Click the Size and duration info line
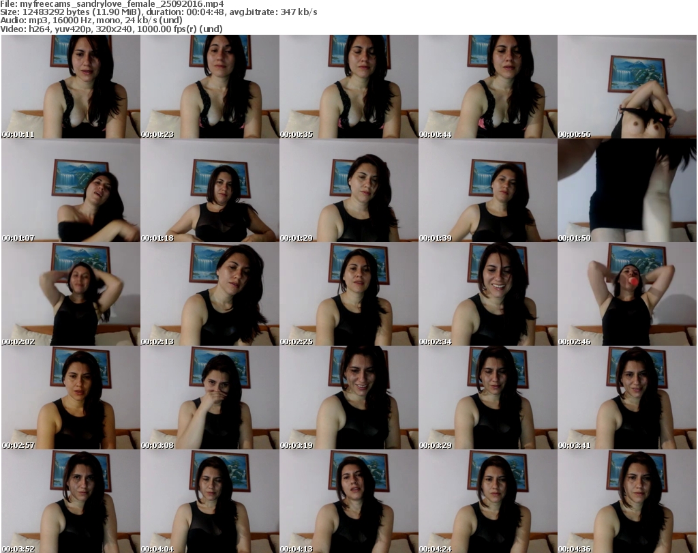The width and height of the screenshot is (698, 553). coord(159,12)
